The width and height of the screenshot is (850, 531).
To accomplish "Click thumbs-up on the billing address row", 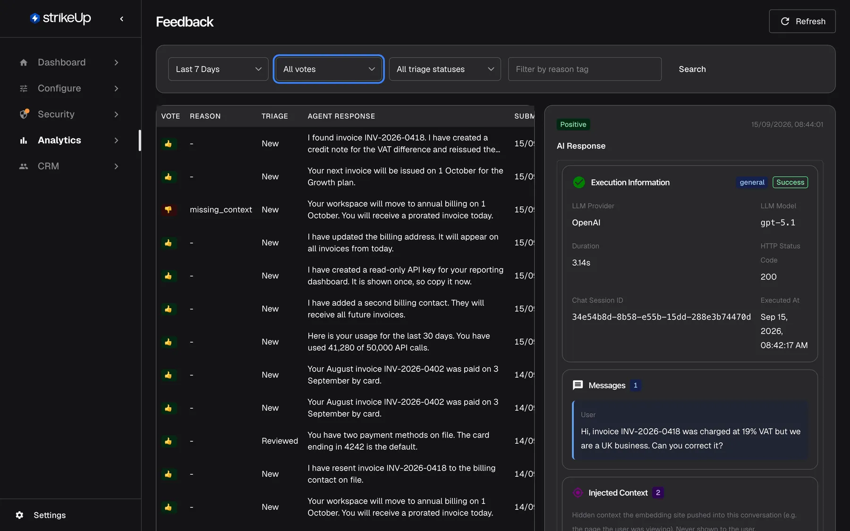I will (168, 243).
